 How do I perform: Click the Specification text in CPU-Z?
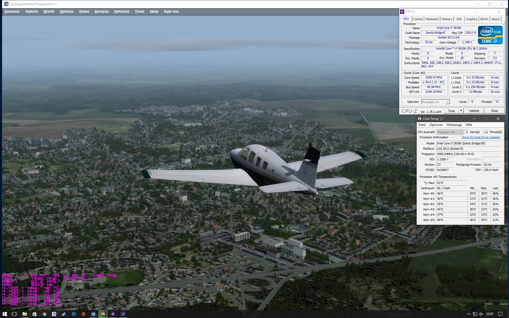(x=461, y=49)
